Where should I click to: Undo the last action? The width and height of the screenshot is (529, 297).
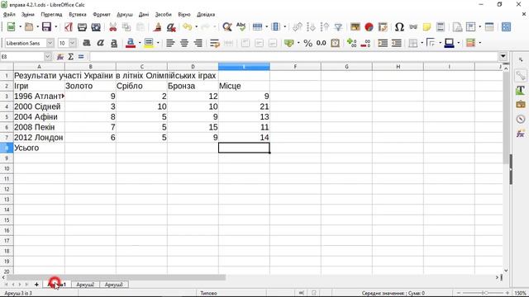click(188, 27)
